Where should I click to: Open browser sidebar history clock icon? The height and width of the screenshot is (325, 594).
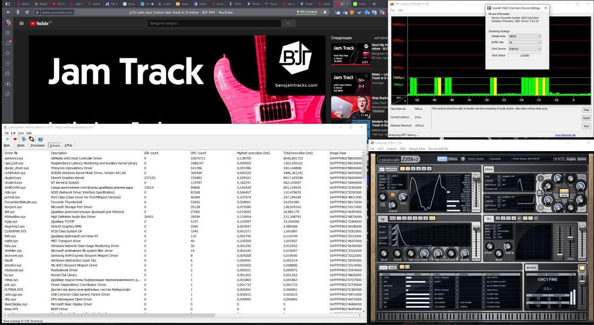click(x=7, y=63)
